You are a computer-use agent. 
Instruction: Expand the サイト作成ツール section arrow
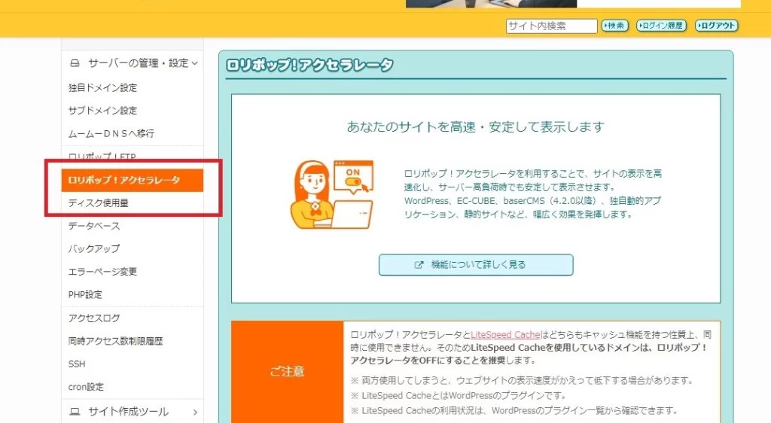195,412
